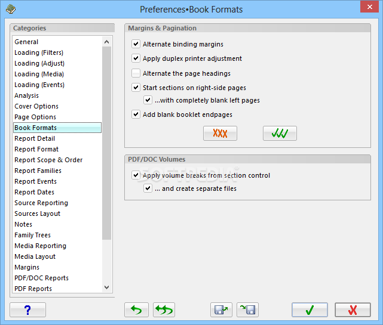Click the export settings floppy disk button

[221, 310]
